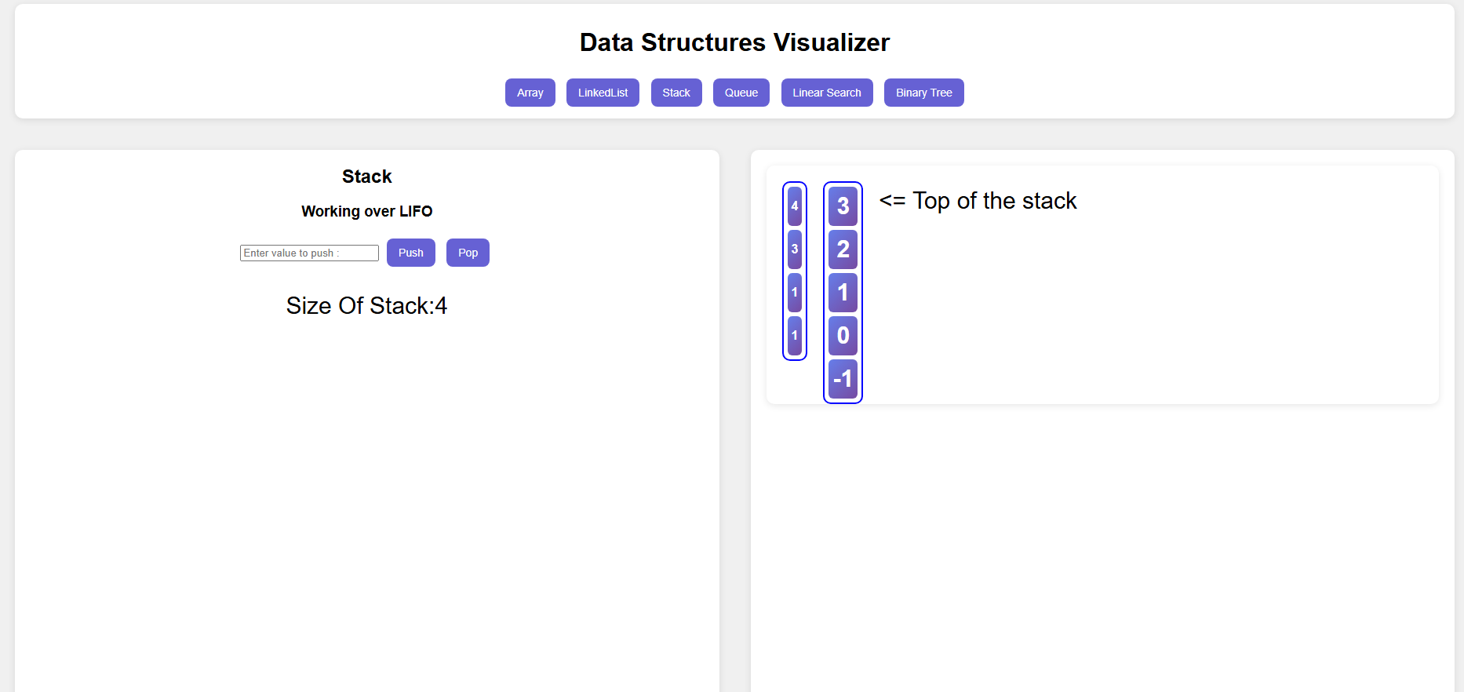Click the 'Working over LIFO' subtitle
Screen dimensions: 1464x692
click(x=366, y=211)
